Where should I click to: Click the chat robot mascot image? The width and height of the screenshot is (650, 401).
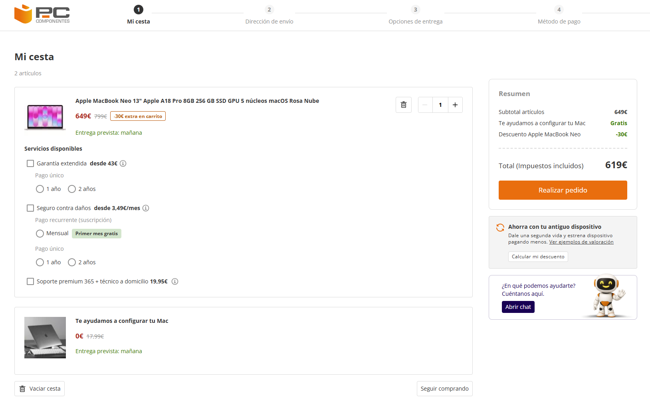point(607,296)
